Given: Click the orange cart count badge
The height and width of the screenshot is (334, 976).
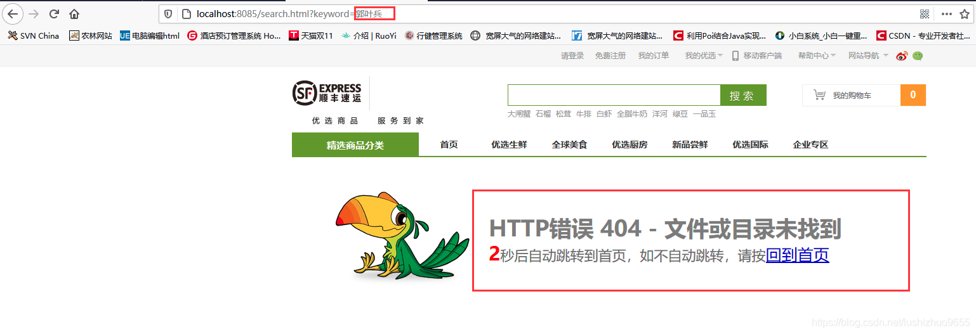Looking at the screenshot, I should coord(913,95).
